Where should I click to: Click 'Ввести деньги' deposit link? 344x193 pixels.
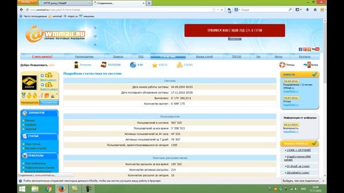tap(48, 80)
